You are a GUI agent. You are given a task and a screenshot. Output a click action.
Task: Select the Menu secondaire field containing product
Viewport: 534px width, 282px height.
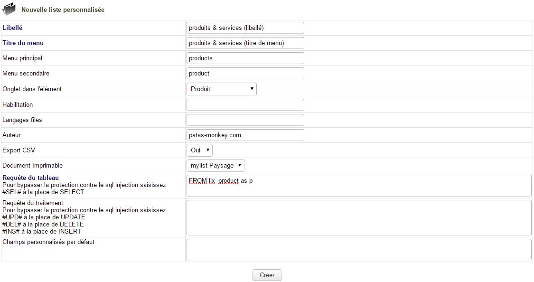click(x=245, y=73)
